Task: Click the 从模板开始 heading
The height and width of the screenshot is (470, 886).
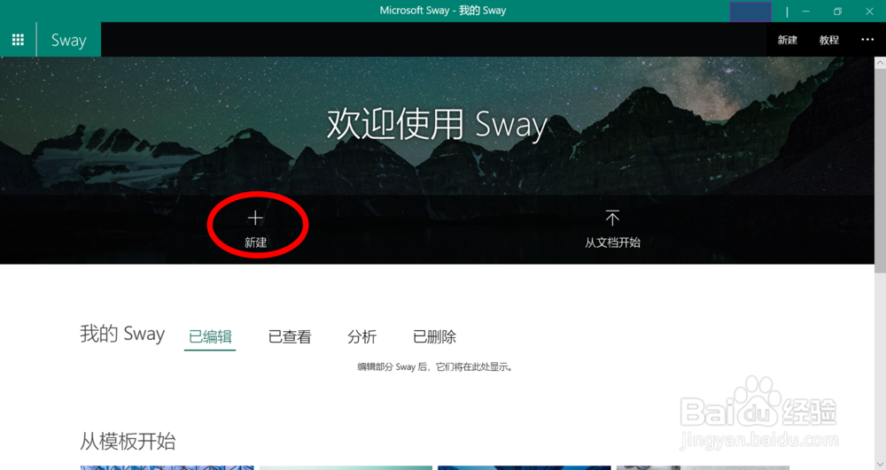Action: [128, 441]
